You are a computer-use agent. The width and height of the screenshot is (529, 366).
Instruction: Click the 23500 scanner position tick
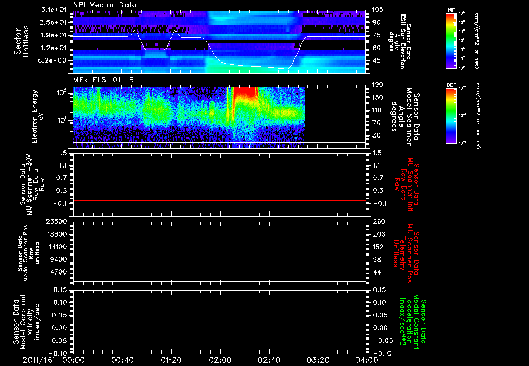pos(56,221)
